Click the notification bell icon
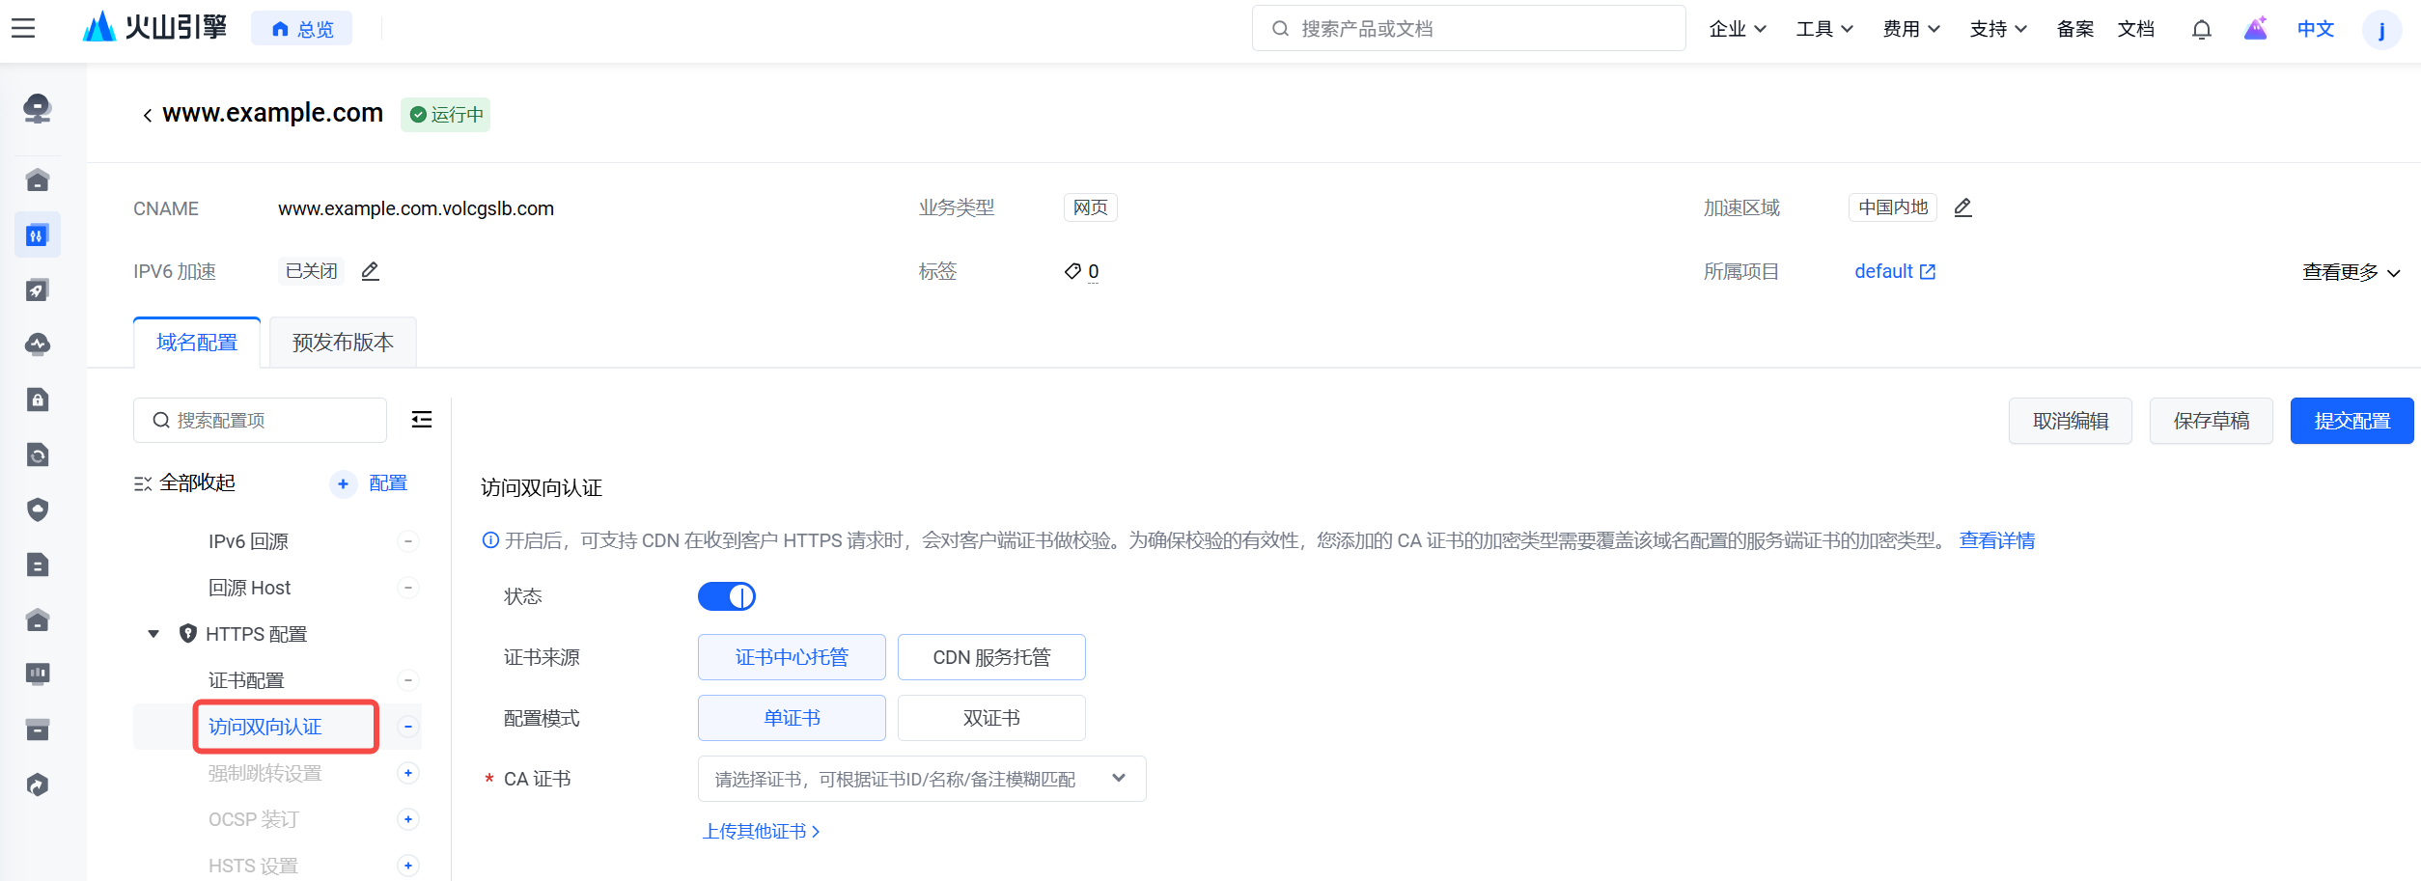 [2201, 29]
